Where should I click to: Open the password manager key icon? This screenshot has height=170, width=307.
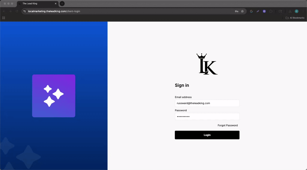pos(237,11)
